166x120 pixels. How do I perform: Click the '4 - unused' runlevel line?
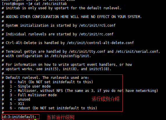click(20, 99)
